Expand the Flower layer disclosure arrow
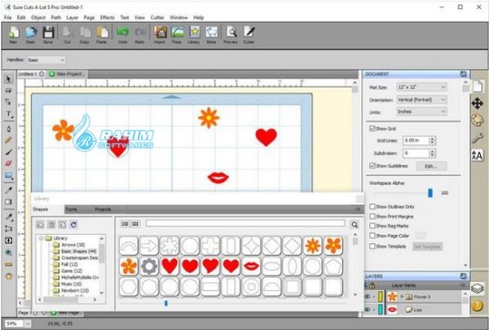Viewport: 489px width, 330px height. coord(402,297)
